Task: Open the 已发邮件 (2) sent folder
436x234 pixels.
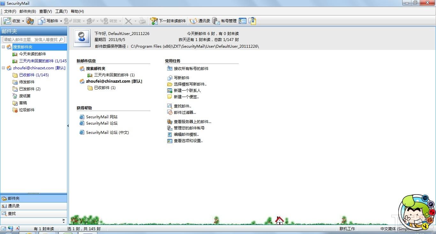Action: click(30, 89)
